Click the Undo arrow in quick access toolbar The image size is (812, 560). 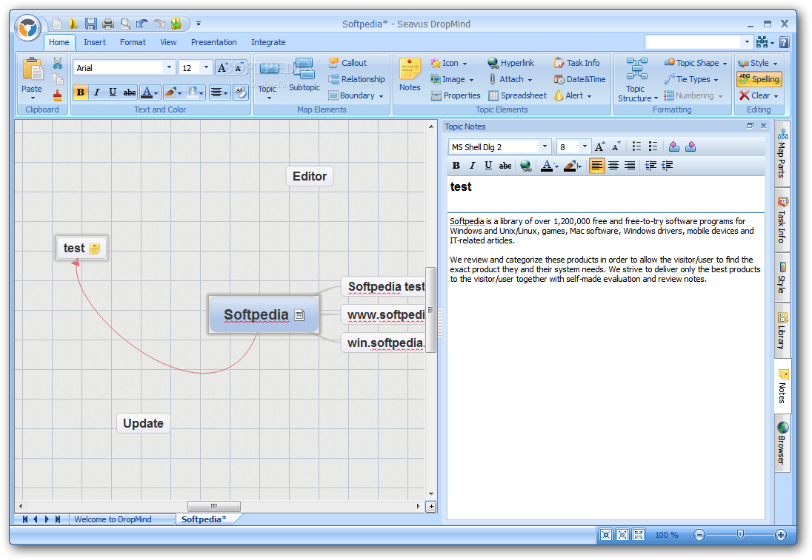pos(142,23)
